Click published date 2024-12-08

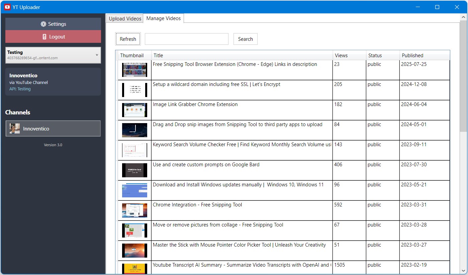414,84
